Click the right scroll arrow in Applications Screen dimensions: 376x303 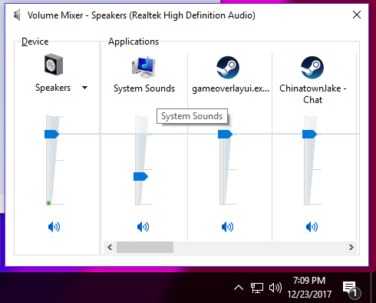[351, 247]
